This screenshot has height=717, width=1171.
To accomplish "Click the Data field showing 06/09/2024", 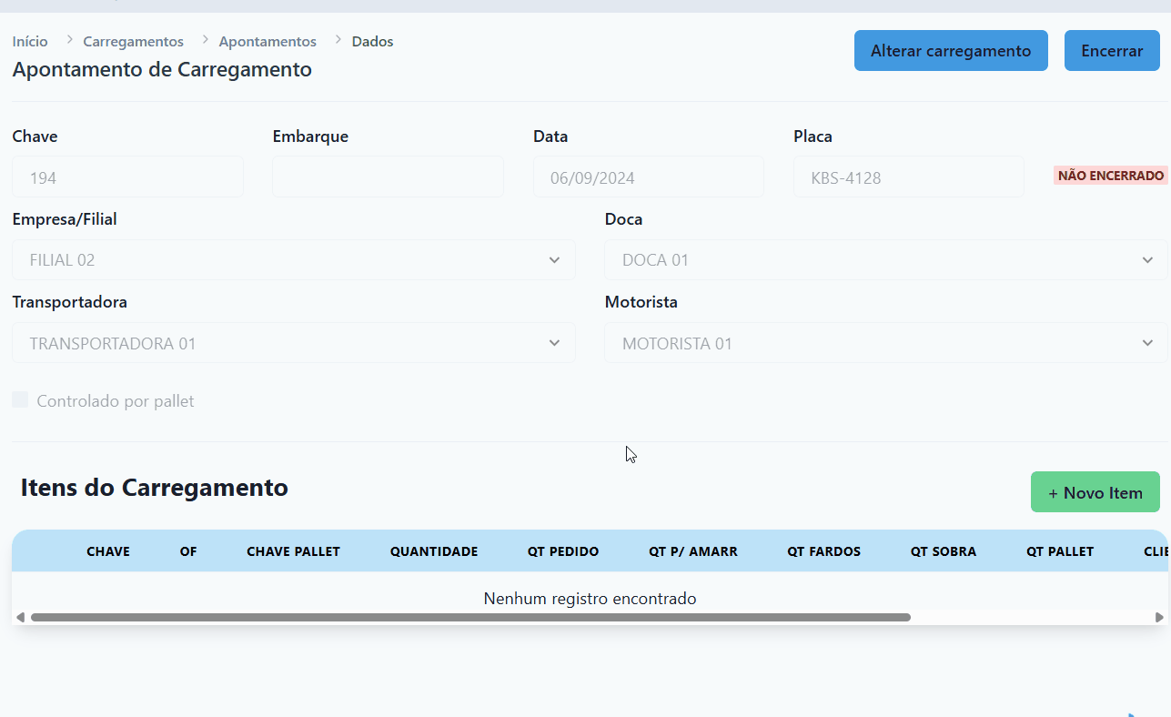I will (648, 177).
